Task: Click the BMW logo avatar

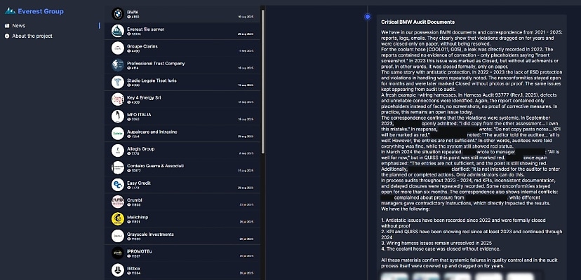Action: tap(118, 14)
